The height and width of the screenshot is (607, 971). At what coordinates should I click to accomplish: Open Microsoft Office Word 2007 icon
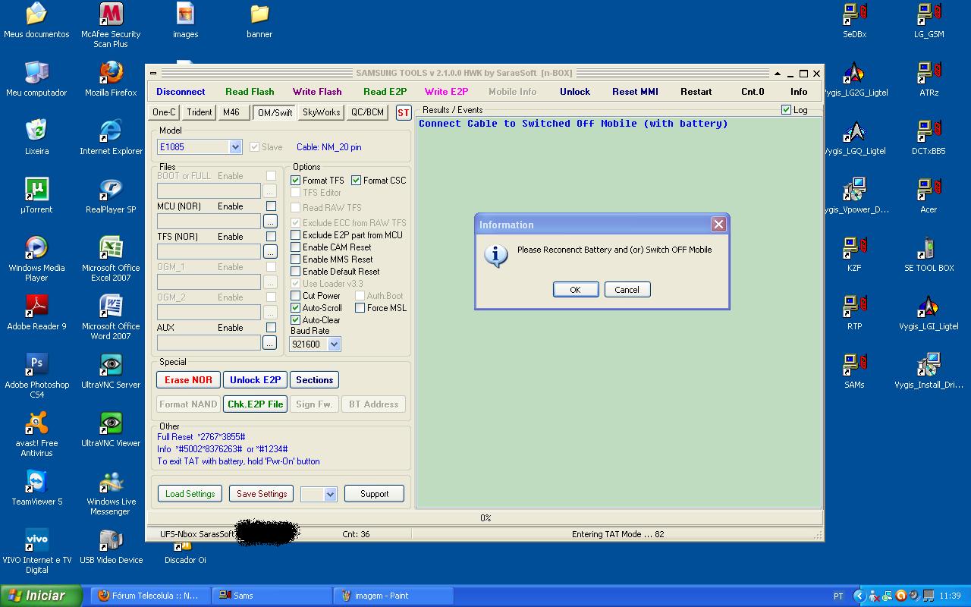(x=111, y=317)
